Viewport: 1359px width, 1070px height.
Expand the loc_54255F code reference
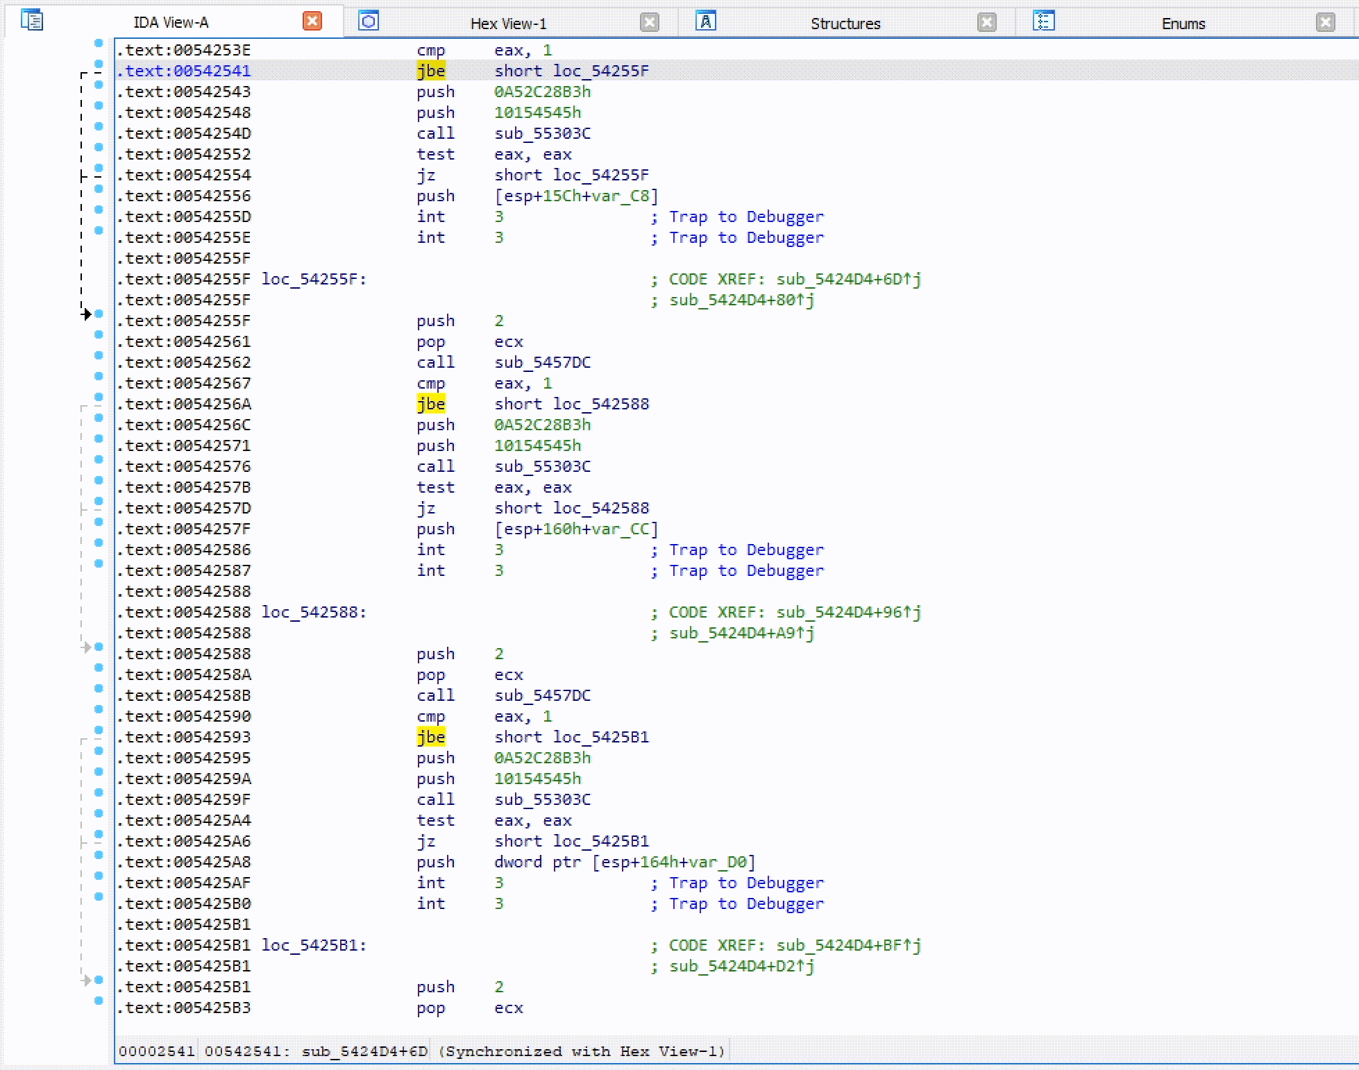click(x=86, y=313)
